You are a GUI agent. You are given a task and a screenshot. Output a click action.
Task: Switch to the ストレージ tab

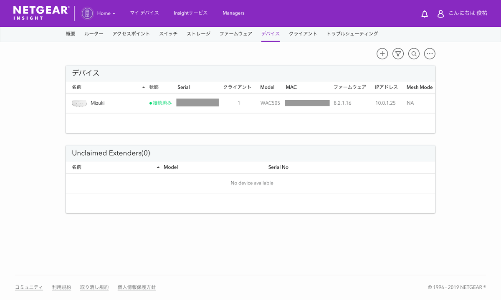click(x=198, y=34)
